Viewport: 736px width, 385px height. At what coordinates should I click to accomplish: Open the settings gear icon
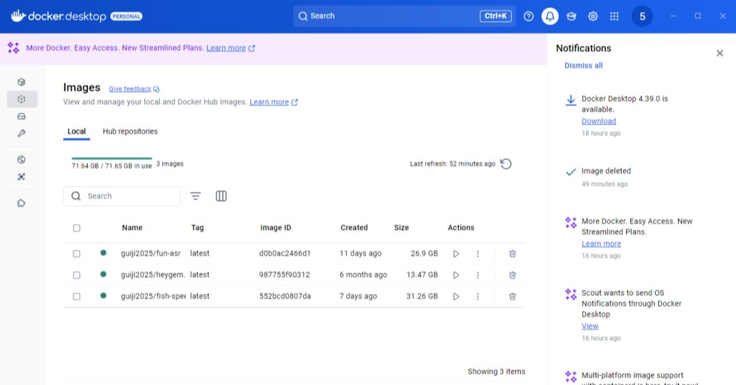point(593,16)
